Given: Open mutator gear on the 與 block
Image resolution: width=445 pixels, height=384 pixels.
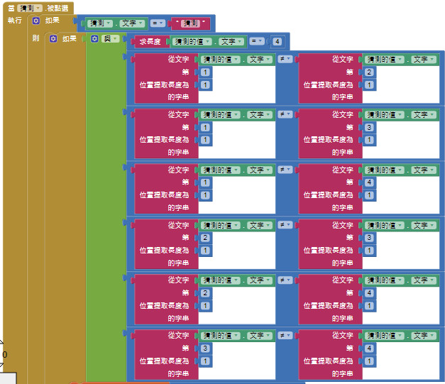Looking at the screenshot, I should 94,38.
